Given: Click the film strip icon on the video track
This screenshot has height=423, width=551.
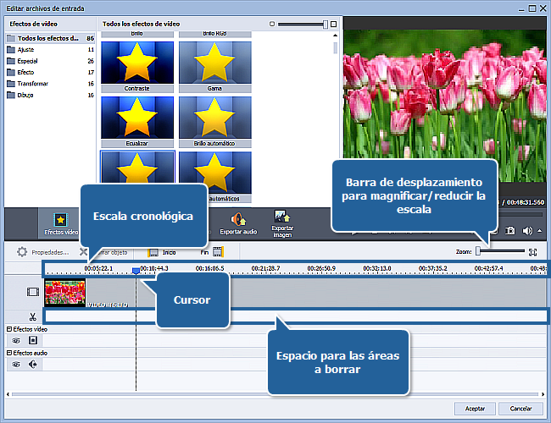Looking at the screenshot, I should tap(32, 293).
